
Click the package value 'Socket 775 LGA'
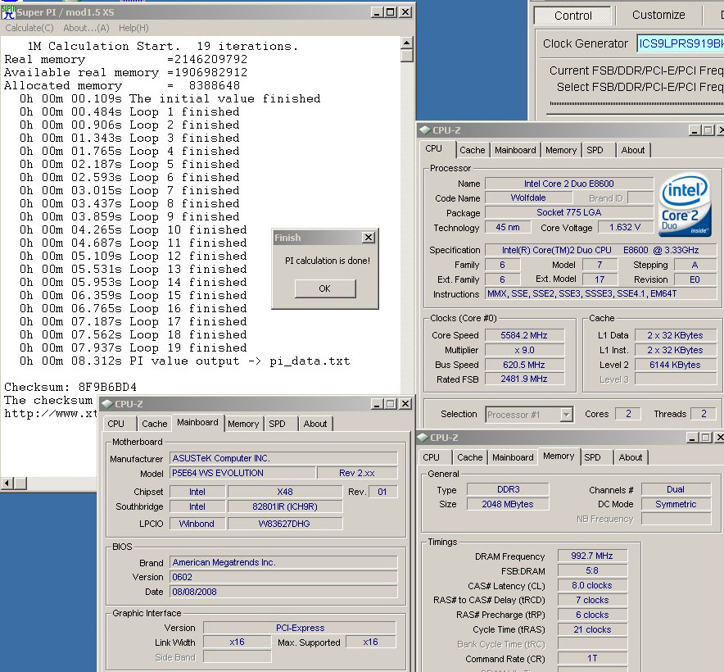tap(569, 212)
